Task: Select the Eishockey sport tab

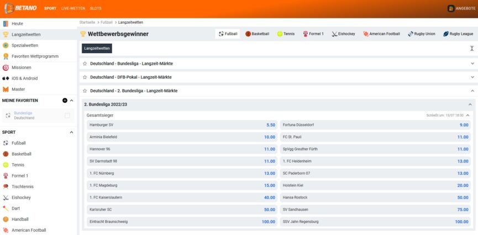Action: [x=343, y=34]
